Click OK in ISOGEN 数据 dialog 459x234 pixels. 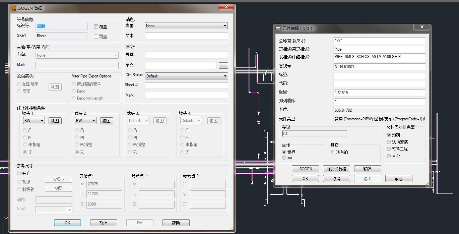click(67, 223)
